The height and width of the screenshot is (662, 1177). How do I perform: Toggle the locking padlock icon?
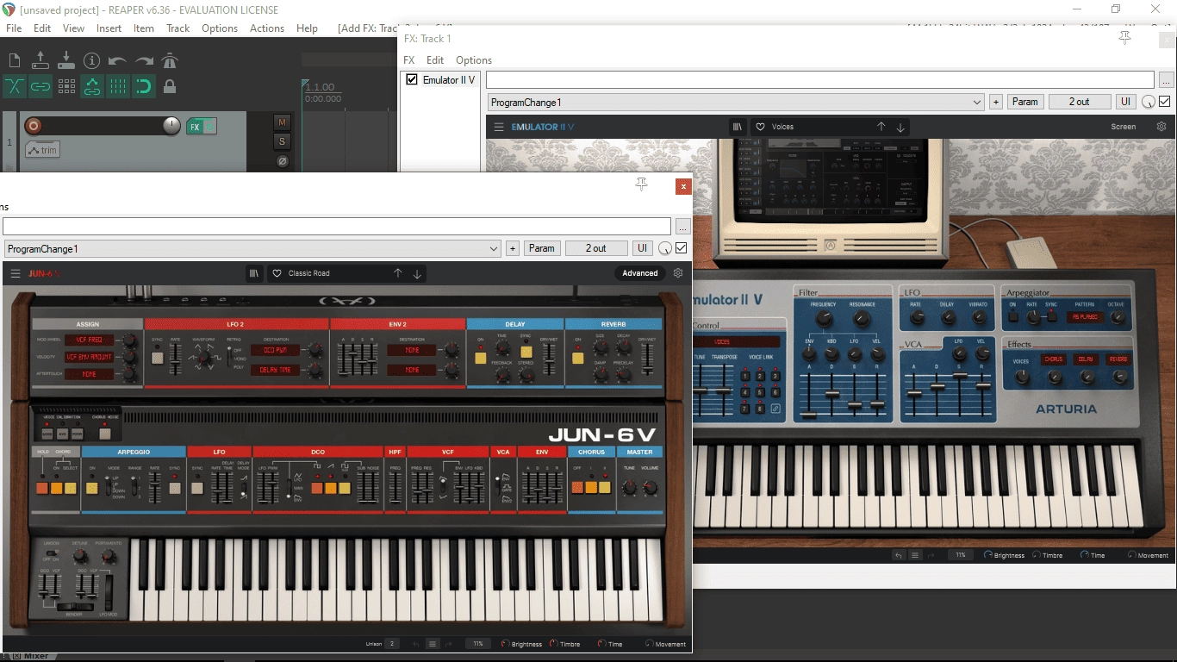click(170, 86)
